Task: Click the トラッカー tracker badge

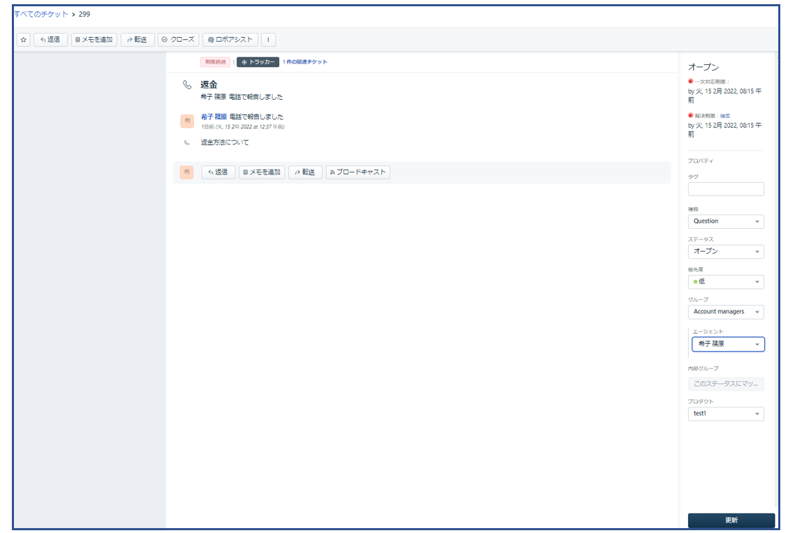Action: (258, 62)
